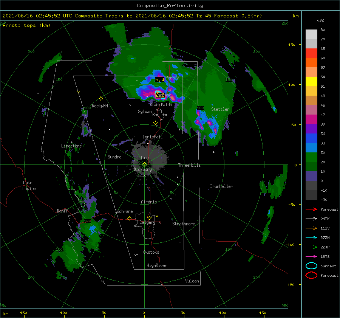Click the Innisfail city label

(153, 137)
